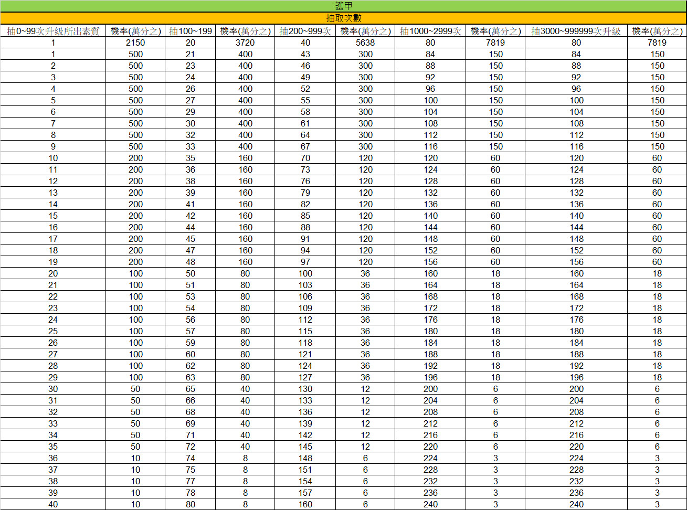The height and width of the screenshot is (510, 687).
Task: Click the cell showing 5638
Action: pyautogui.click(x=365, y=42)
